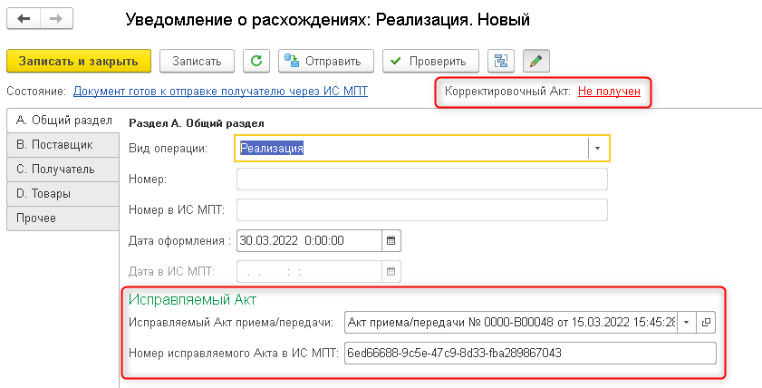Viewport: 762px width, 388px height.
Task: Click the Корректировочный Акт label
Action: point(507,91)
